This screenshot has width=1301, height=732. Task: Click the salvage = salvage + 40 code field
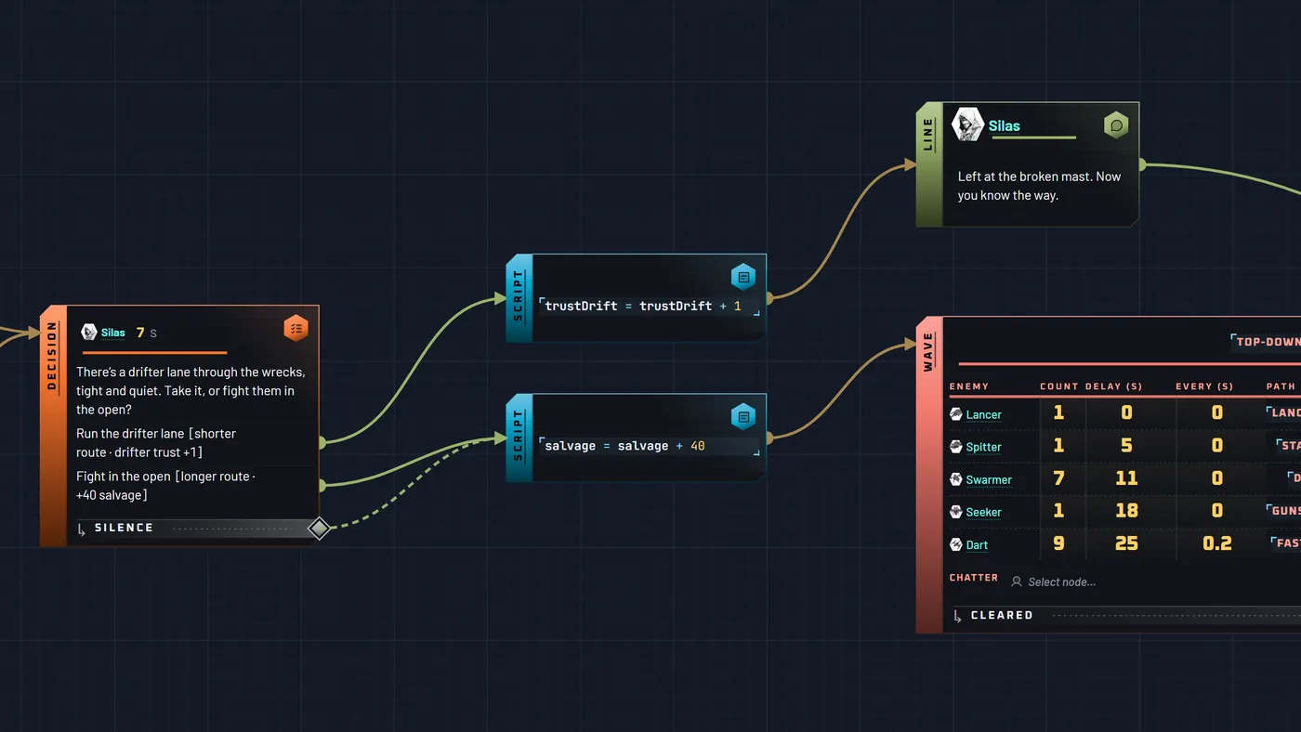click(x=650, y=446)
